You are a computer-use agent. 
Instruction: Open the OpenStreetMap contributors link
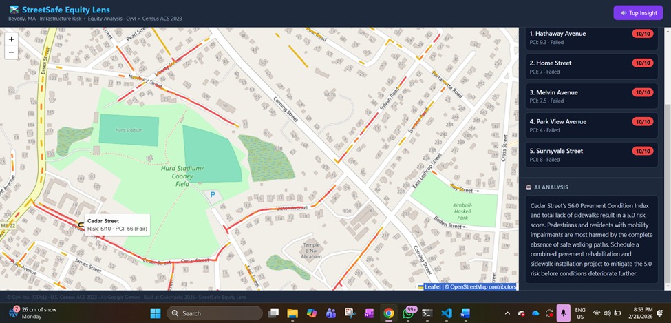tap(483, 287)
